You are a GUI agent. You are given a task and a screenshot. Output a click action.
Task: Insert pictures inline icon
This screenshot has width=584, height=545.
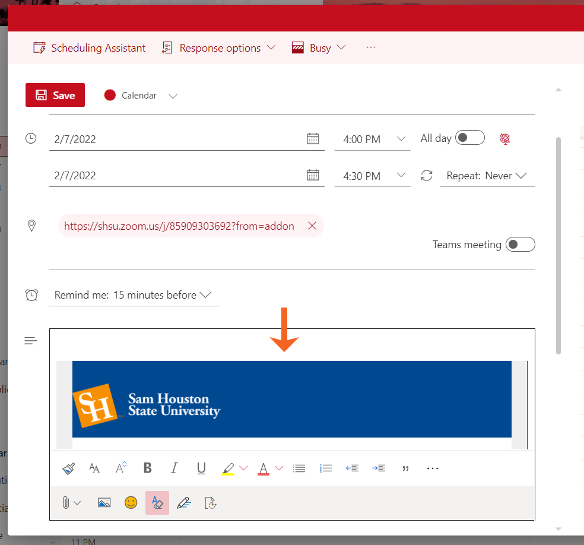pos(104,503)
